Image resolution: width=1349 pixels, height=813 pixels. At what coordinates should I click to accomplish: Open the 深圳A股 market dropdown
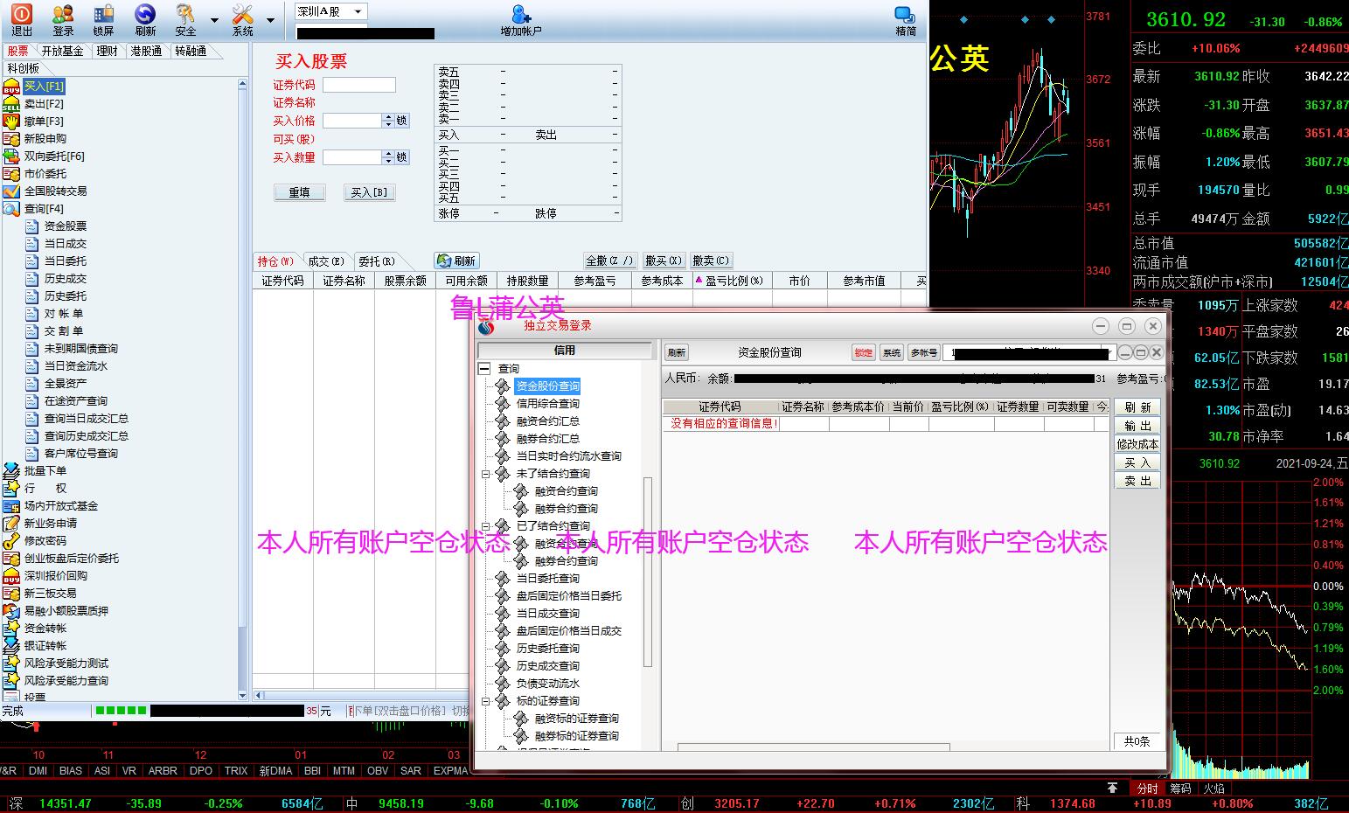[358, 11]
